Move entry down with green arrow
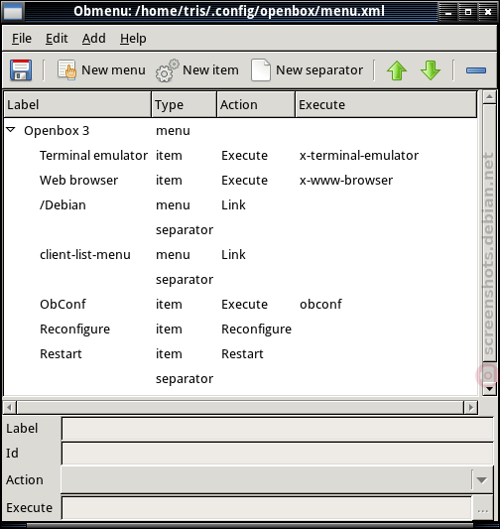Screen dimensions: 500x529 coord(431,70)
